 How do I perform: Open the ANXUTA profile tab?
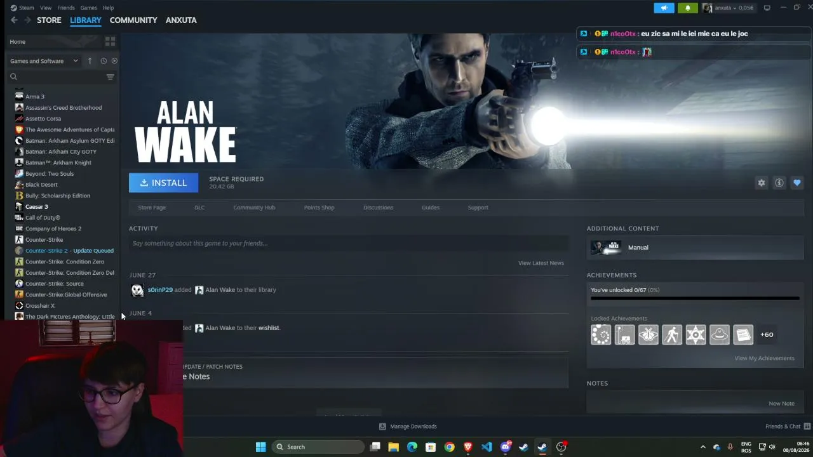tap(181, 20)
